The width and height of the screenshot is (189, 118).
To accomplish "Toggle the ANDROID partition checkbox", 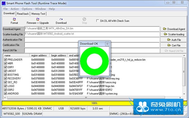I will (x=6, y=94).
